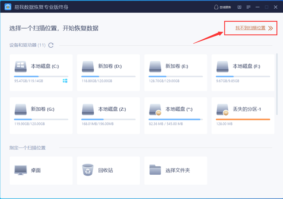This screenshot has height=199, width=283.
Task: Click the 丢失的分区-1 orange usage bar
Action: click(243, 120)
